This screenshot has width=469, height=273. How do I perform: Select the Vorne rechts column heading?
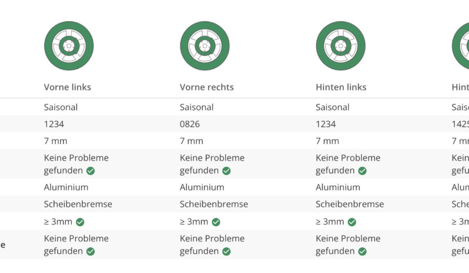click(207, 87)
